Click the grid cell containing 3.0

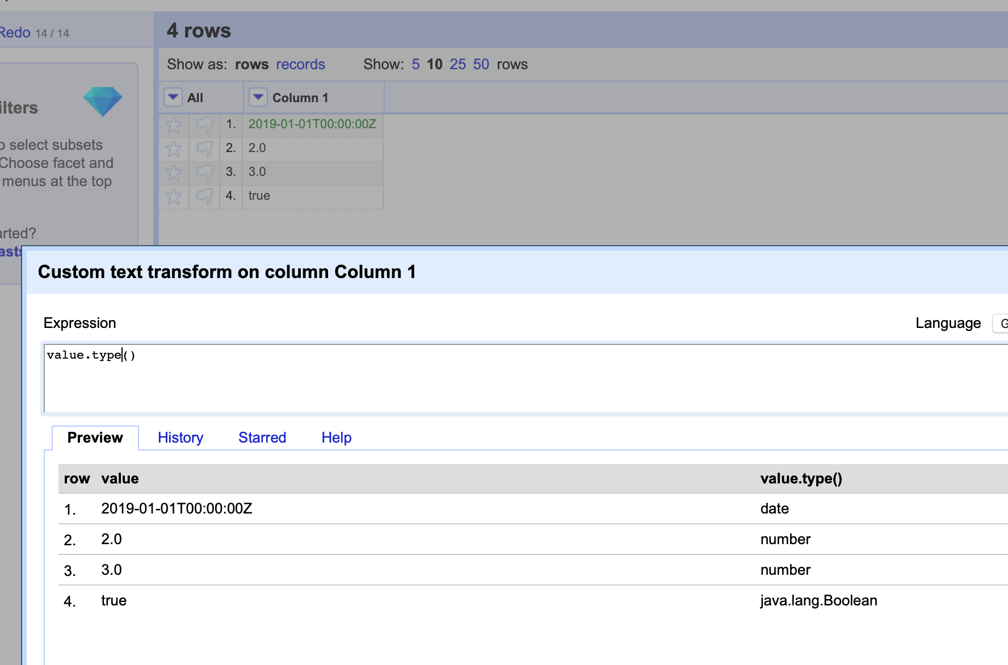pos(313,172)
